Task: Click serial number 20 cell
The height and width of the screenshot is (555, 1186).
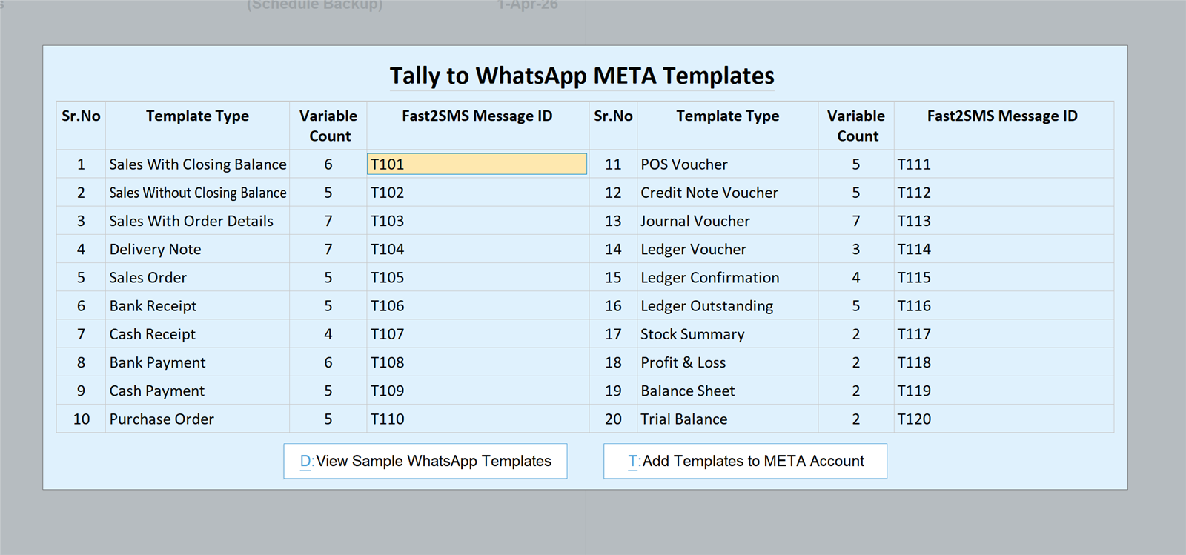Action: pyautogui.click(x=613, y=419)
